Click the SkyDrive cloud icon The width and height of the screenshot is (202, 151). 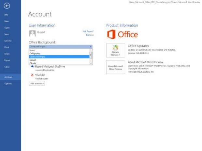point(32,66)
